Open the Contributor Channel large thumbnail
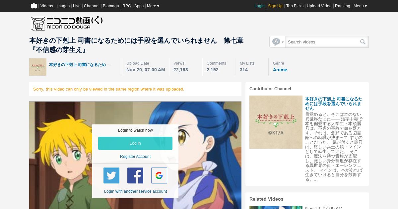 pyautogui.click(x=276, y=122)
